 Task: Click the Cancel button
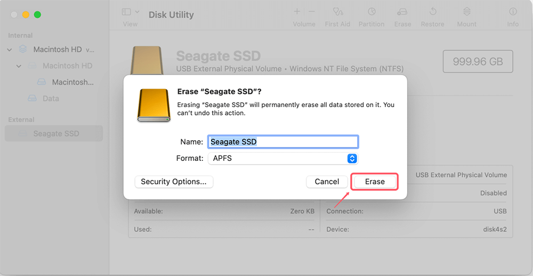coord(327,182)
